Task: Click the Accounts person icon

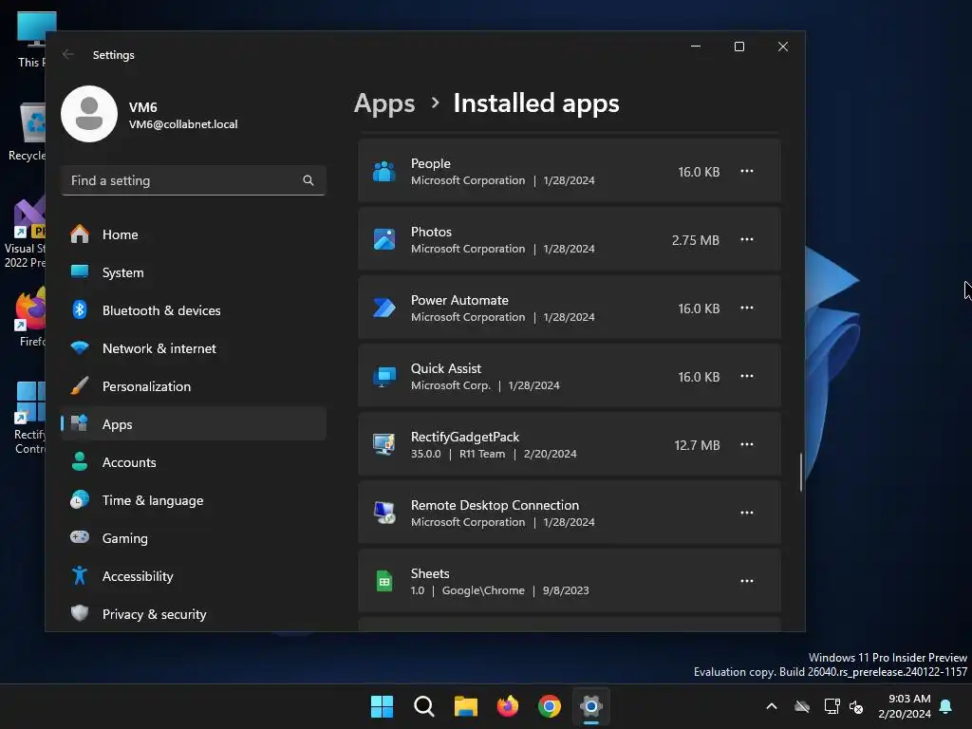Action: [x=80, y=461]
